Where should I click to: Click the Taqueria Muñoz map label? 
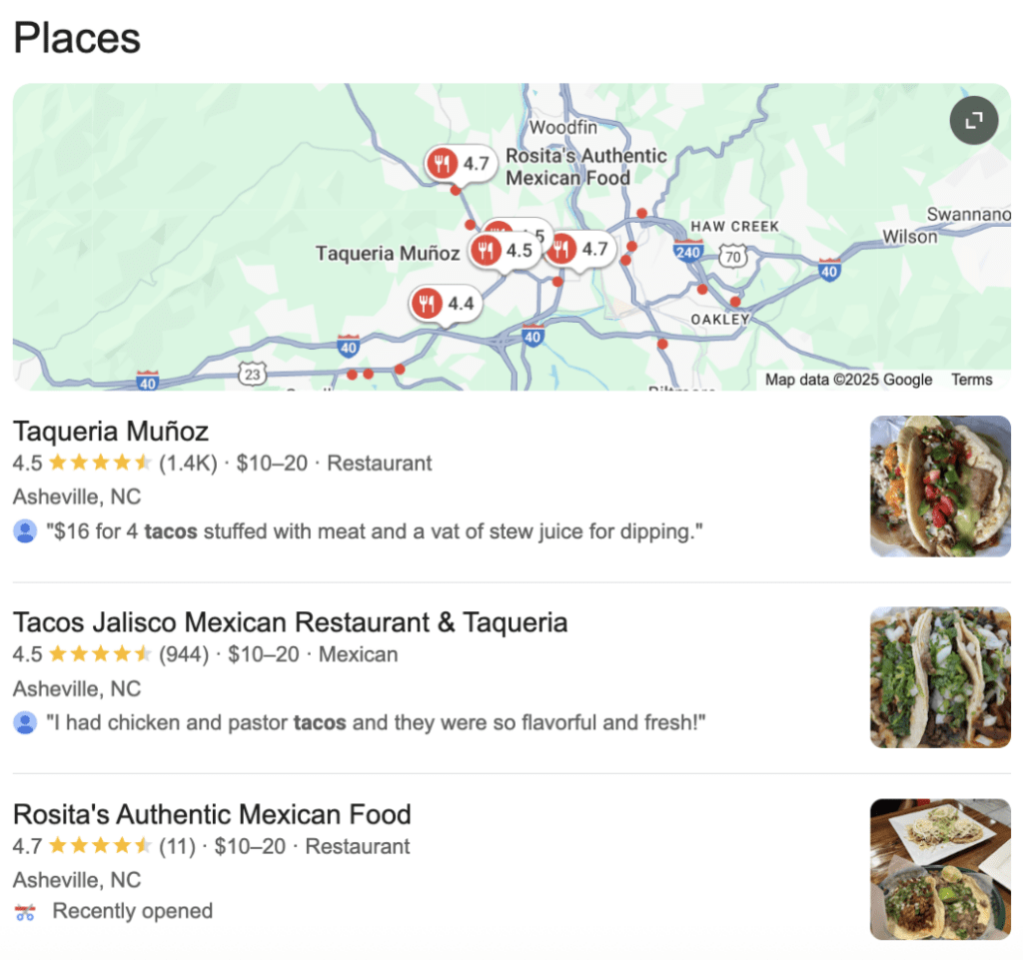point(388,254)
